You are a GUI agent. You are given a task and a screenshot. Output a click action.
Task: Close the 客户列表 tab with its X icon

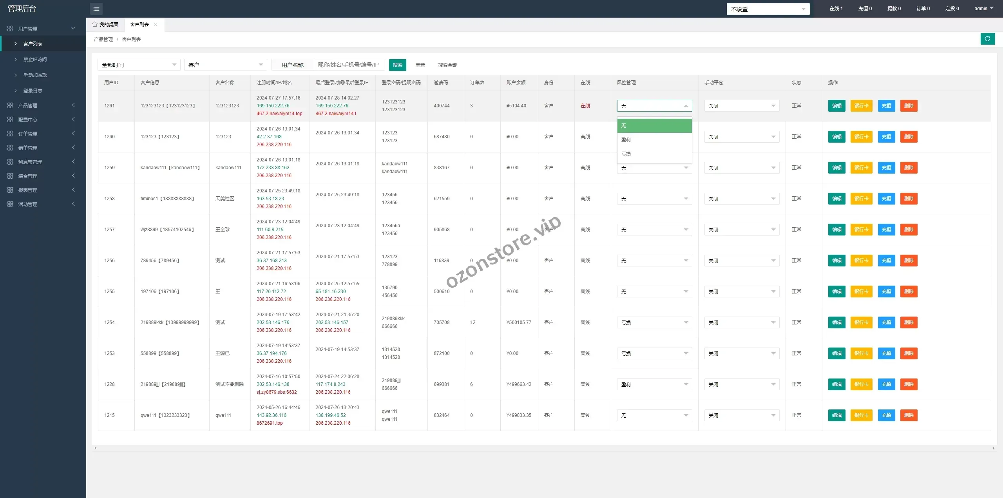pyautogui.click(x=156, y=24)
